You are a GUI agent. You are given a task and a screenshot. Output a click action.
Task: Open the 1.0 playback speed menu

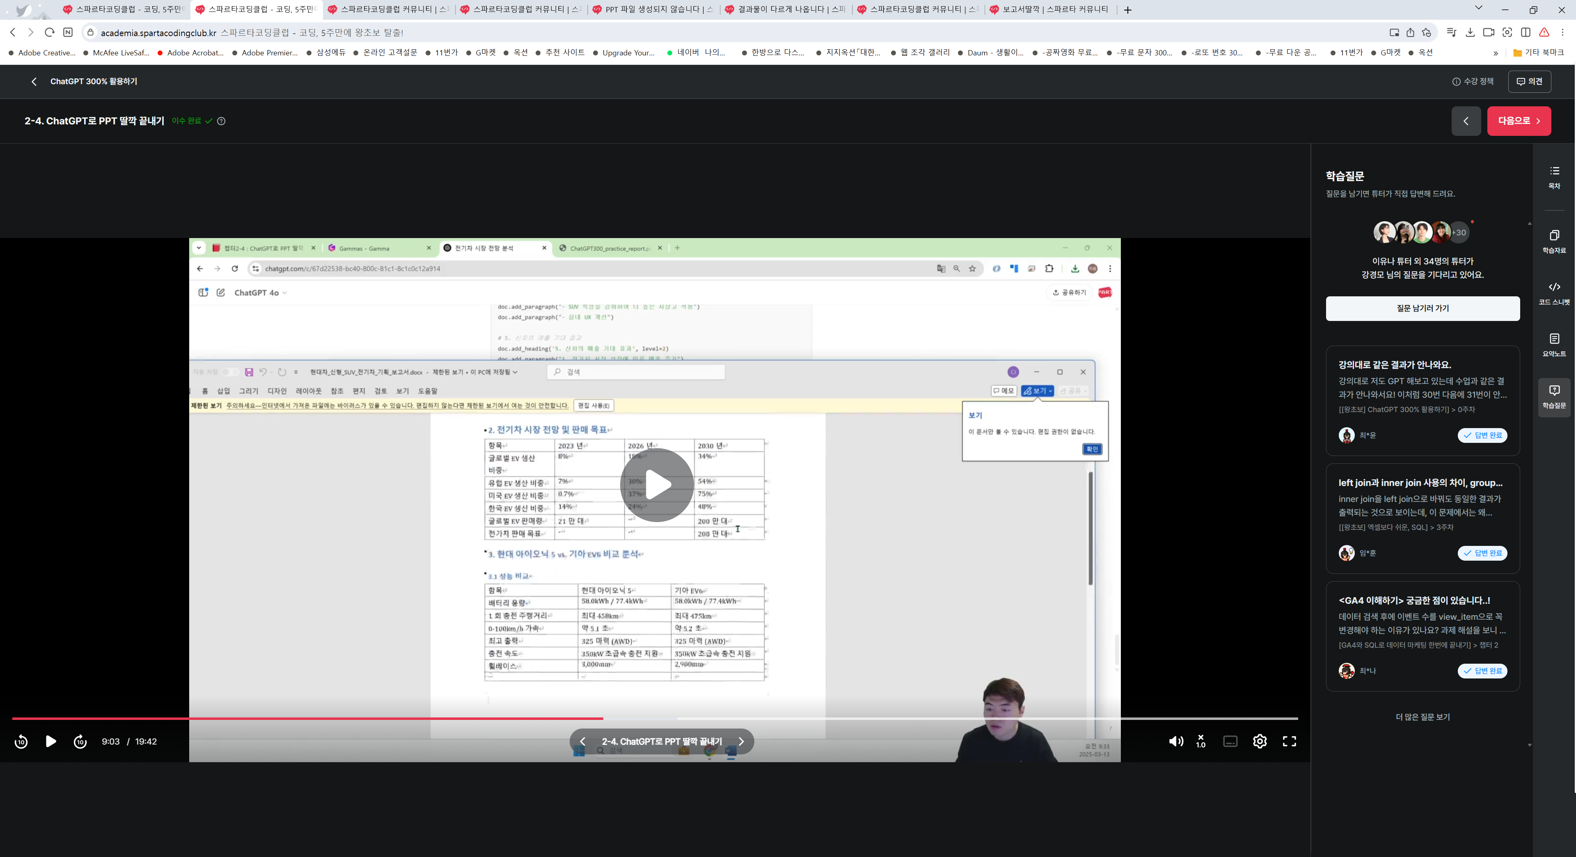tap(1201, 741)
